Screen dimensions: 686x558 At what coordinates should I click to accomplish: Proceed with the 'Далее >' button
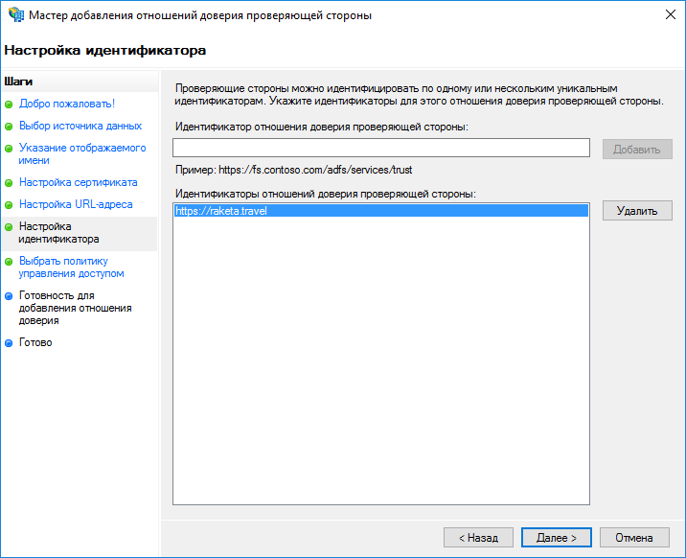pos(556,538)
